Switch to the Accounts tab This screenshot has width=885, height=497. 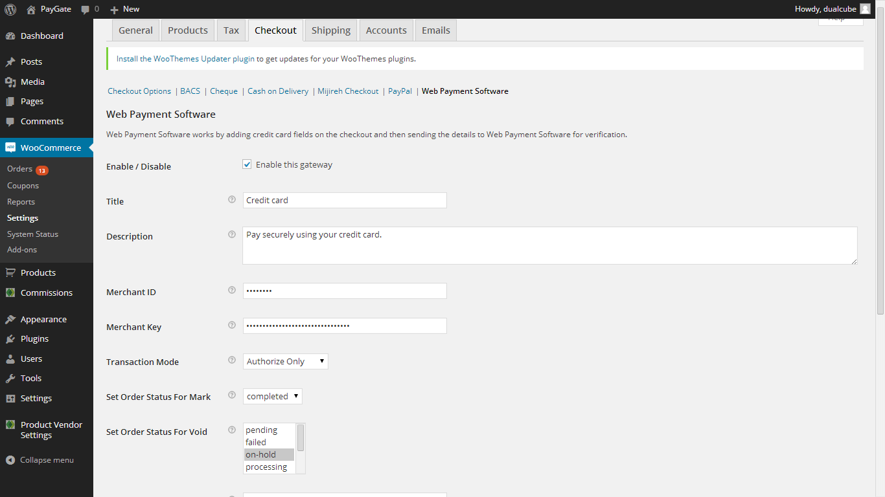tap(386, 30)
